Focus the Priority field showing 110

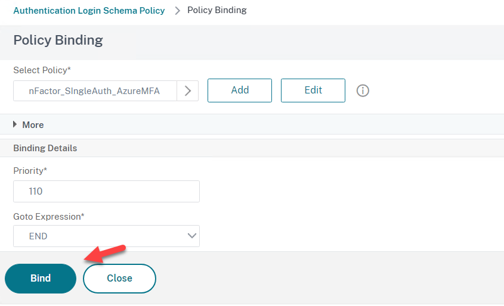click(x=106, y=192)
